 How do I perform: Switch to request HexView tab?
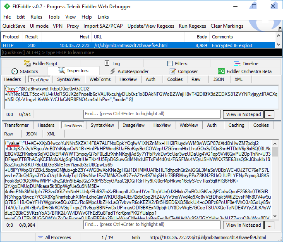(128, 79)
